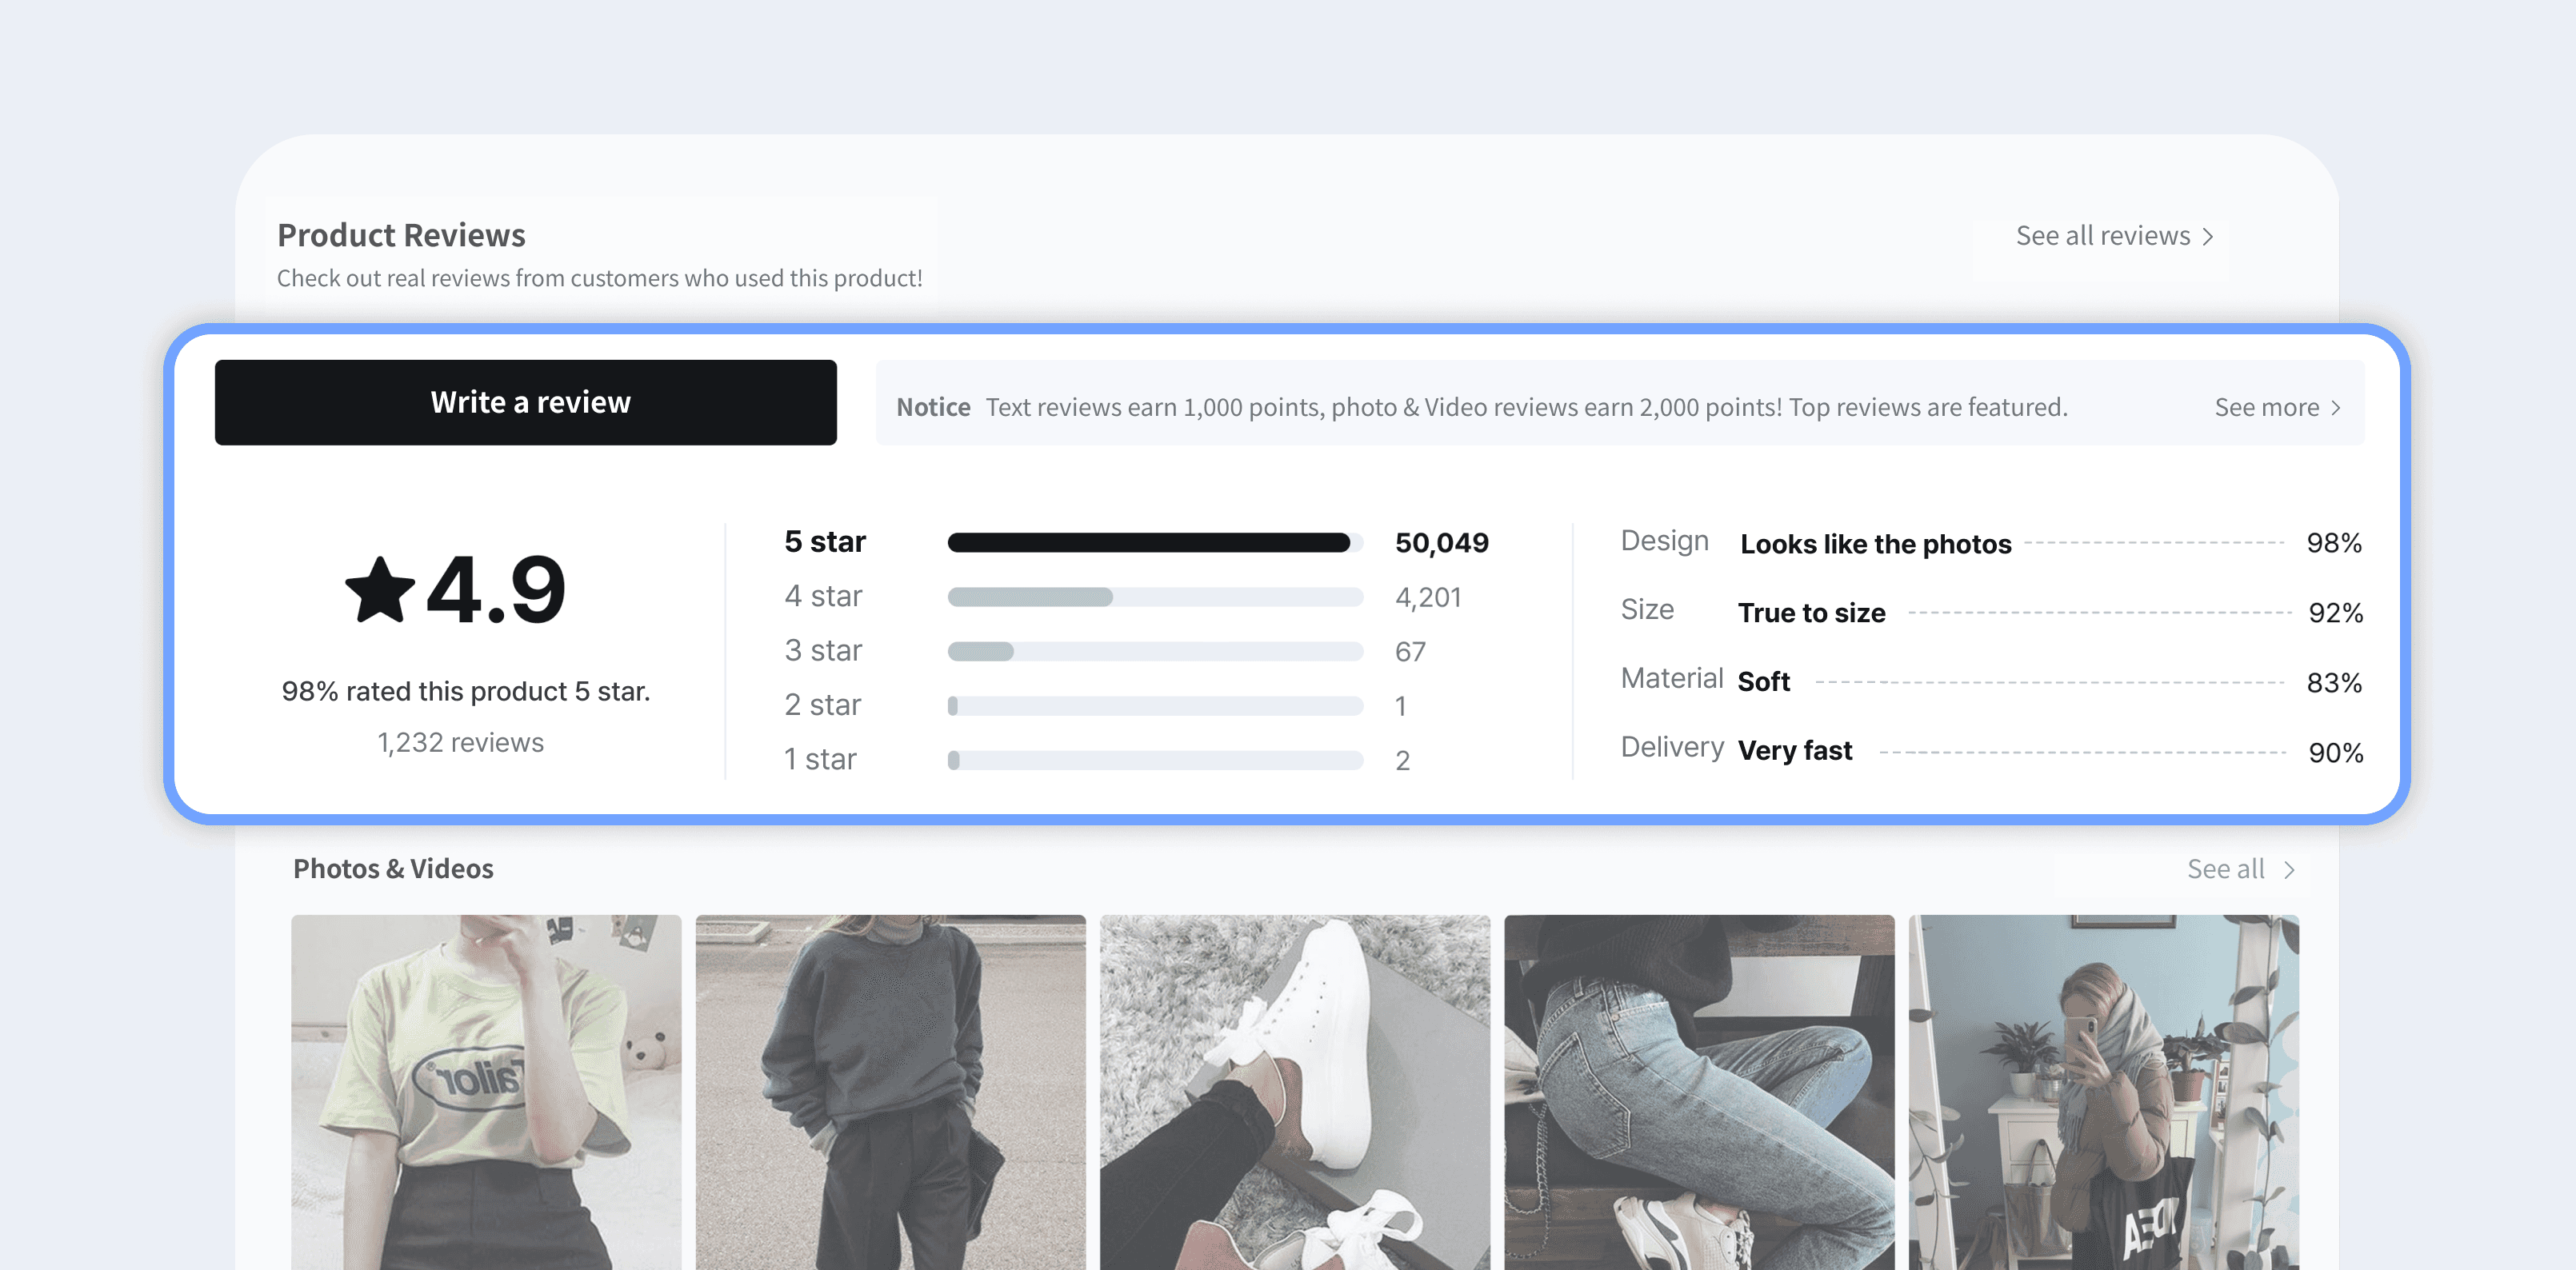Click the Notice label in the banner
The image size is (2576, 1270).
[x=933, y=407]
